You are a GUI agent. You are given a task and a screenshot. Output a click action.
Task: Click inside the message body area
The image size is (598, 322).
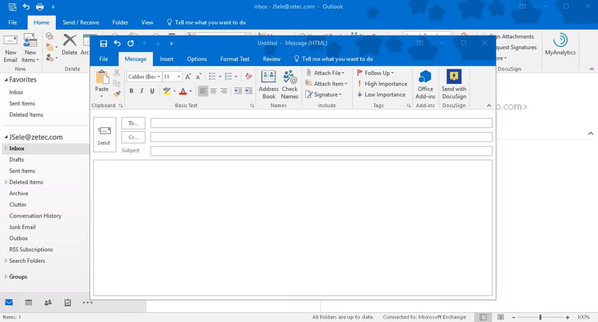pos(293,227)
